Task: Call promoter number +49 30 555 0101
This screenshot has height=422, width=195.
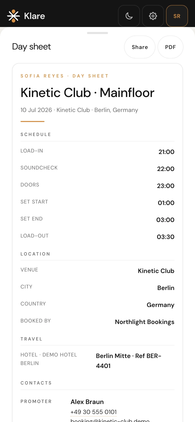Action: tap(94, 412)
